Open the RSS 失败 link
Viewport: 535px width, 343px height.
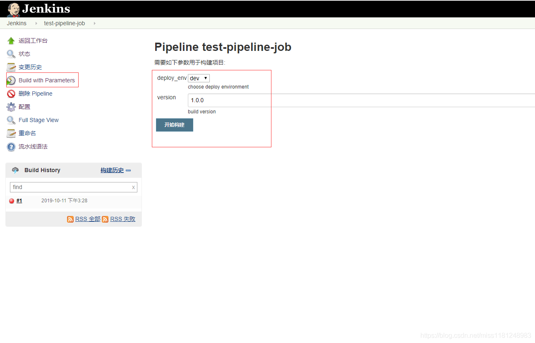click(x=122, y=219)
